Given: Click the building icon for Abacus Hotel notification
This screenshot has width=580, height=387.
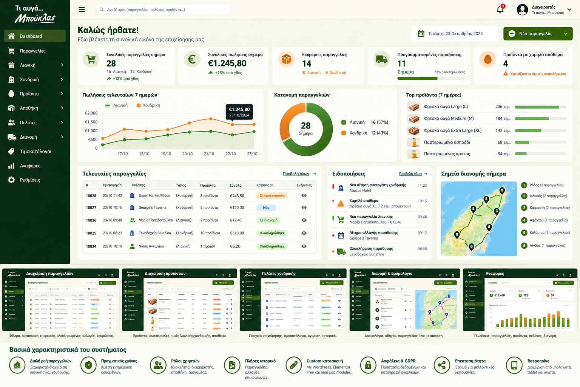Looking at the screenshot, I should (341, 188).
